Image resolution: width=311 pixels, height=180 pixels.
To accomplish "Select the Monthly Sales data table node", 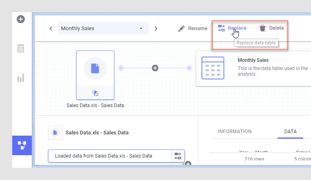I will [252, 68].
